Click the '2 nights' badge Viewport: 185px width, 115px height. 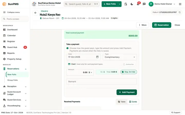[114, 18]
